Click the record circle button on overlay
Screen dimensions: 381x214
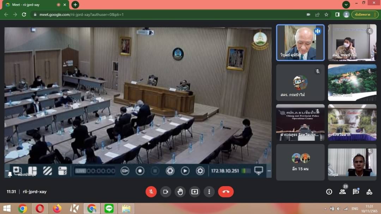pyautogui.click(x=140, y=171)
